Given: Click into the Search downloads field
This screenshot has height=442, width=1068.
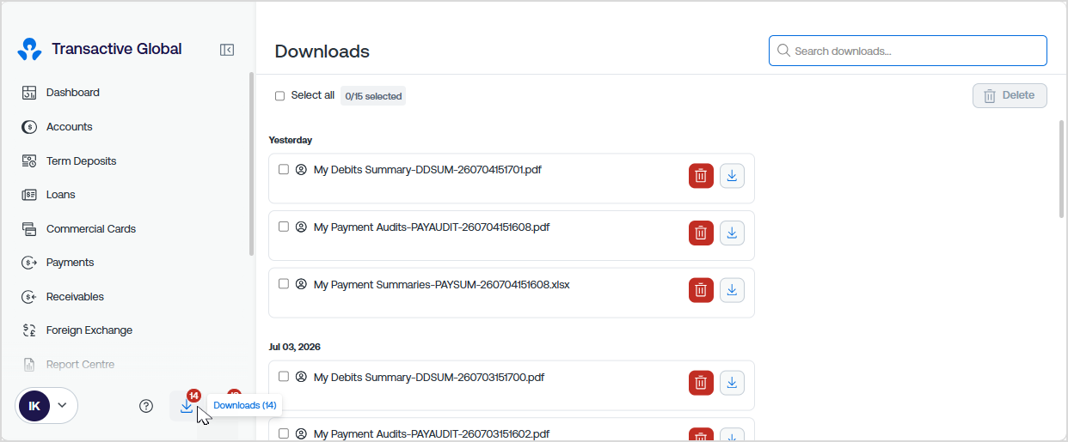Looking at the screenshot, I should point(908,51).
